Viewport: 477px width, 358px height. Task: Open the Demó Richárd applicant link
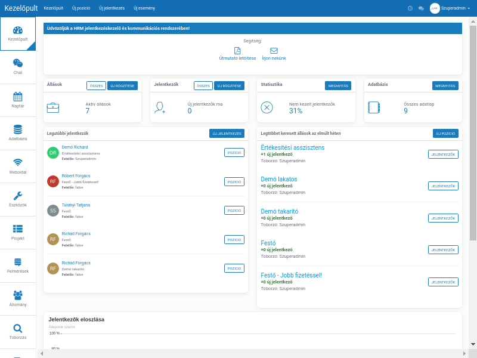(x=75, y=147)
